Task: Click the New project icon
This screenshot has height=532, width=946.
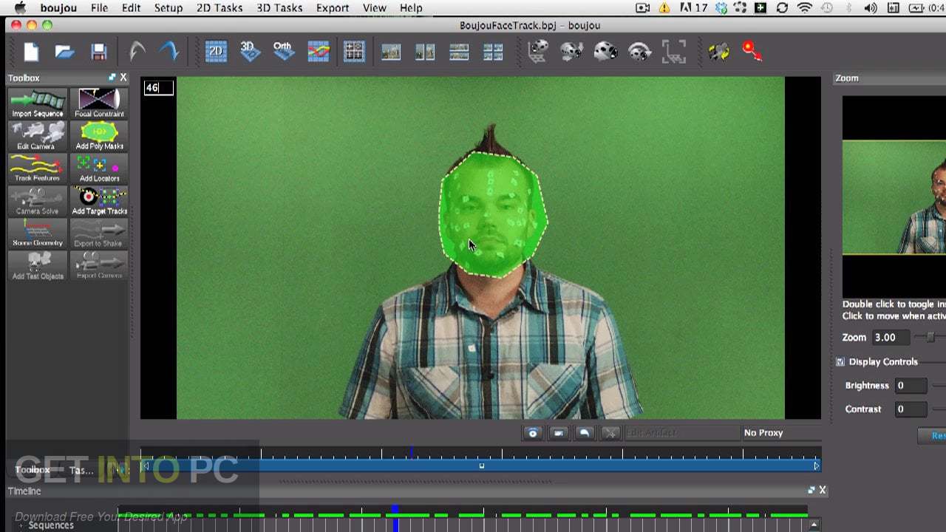Action: point(31,52)
